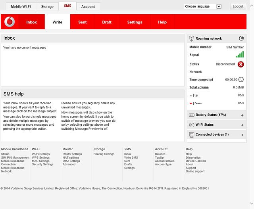Click the Up arrow speed icon

[191, 96]
